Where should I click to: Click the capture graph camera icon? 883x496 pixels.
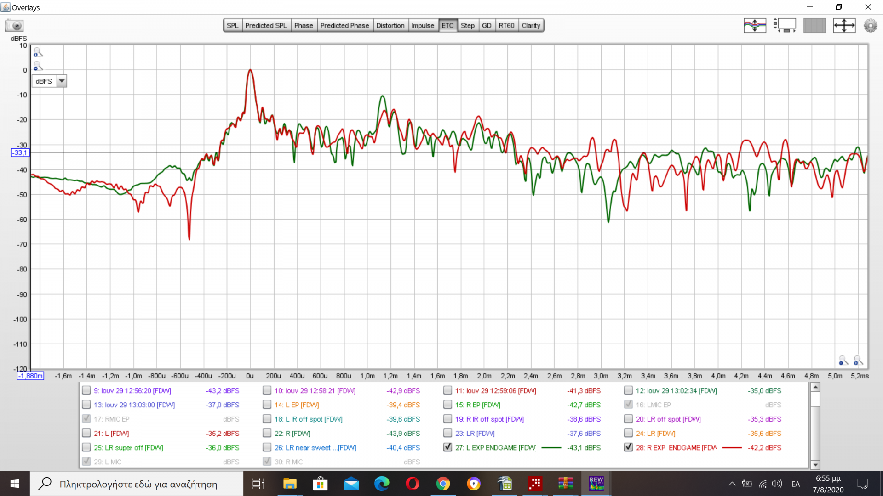pyautogui.click(x=14, y=26)
